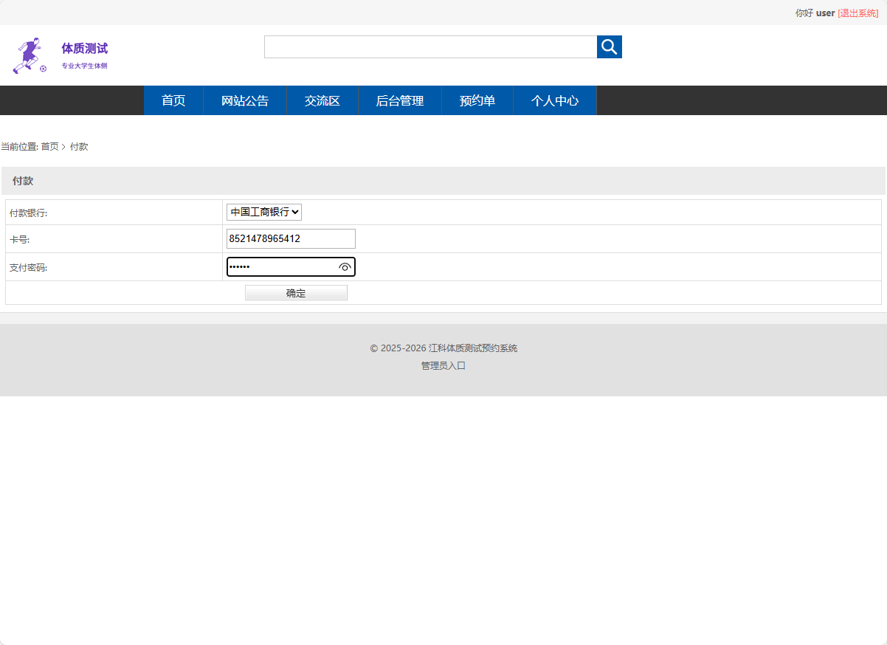
Task: Open the 付款银行 bank dropdown
Action: (x=264, y=212)
